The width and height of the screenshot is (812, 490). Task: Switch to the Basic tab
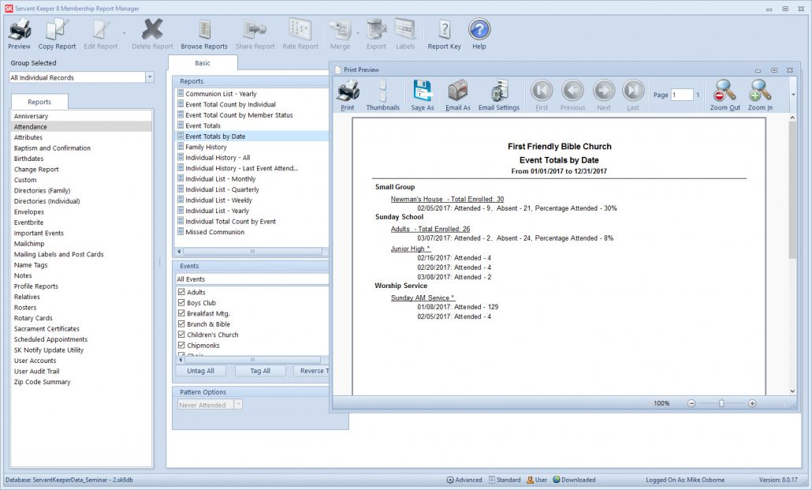click(x=203, y=62)
